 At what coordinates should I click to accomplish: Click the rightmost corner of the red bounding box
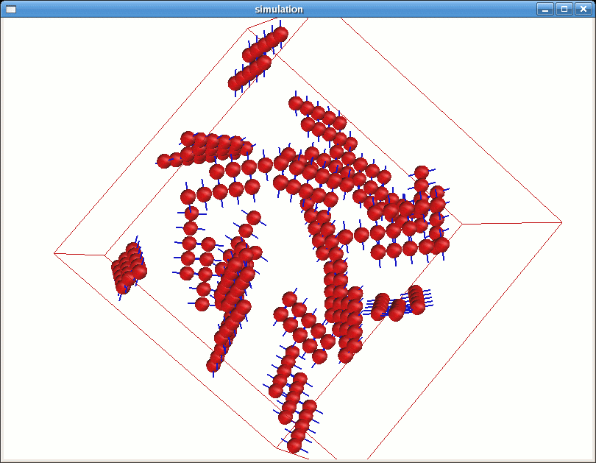[x=561, y=222]
